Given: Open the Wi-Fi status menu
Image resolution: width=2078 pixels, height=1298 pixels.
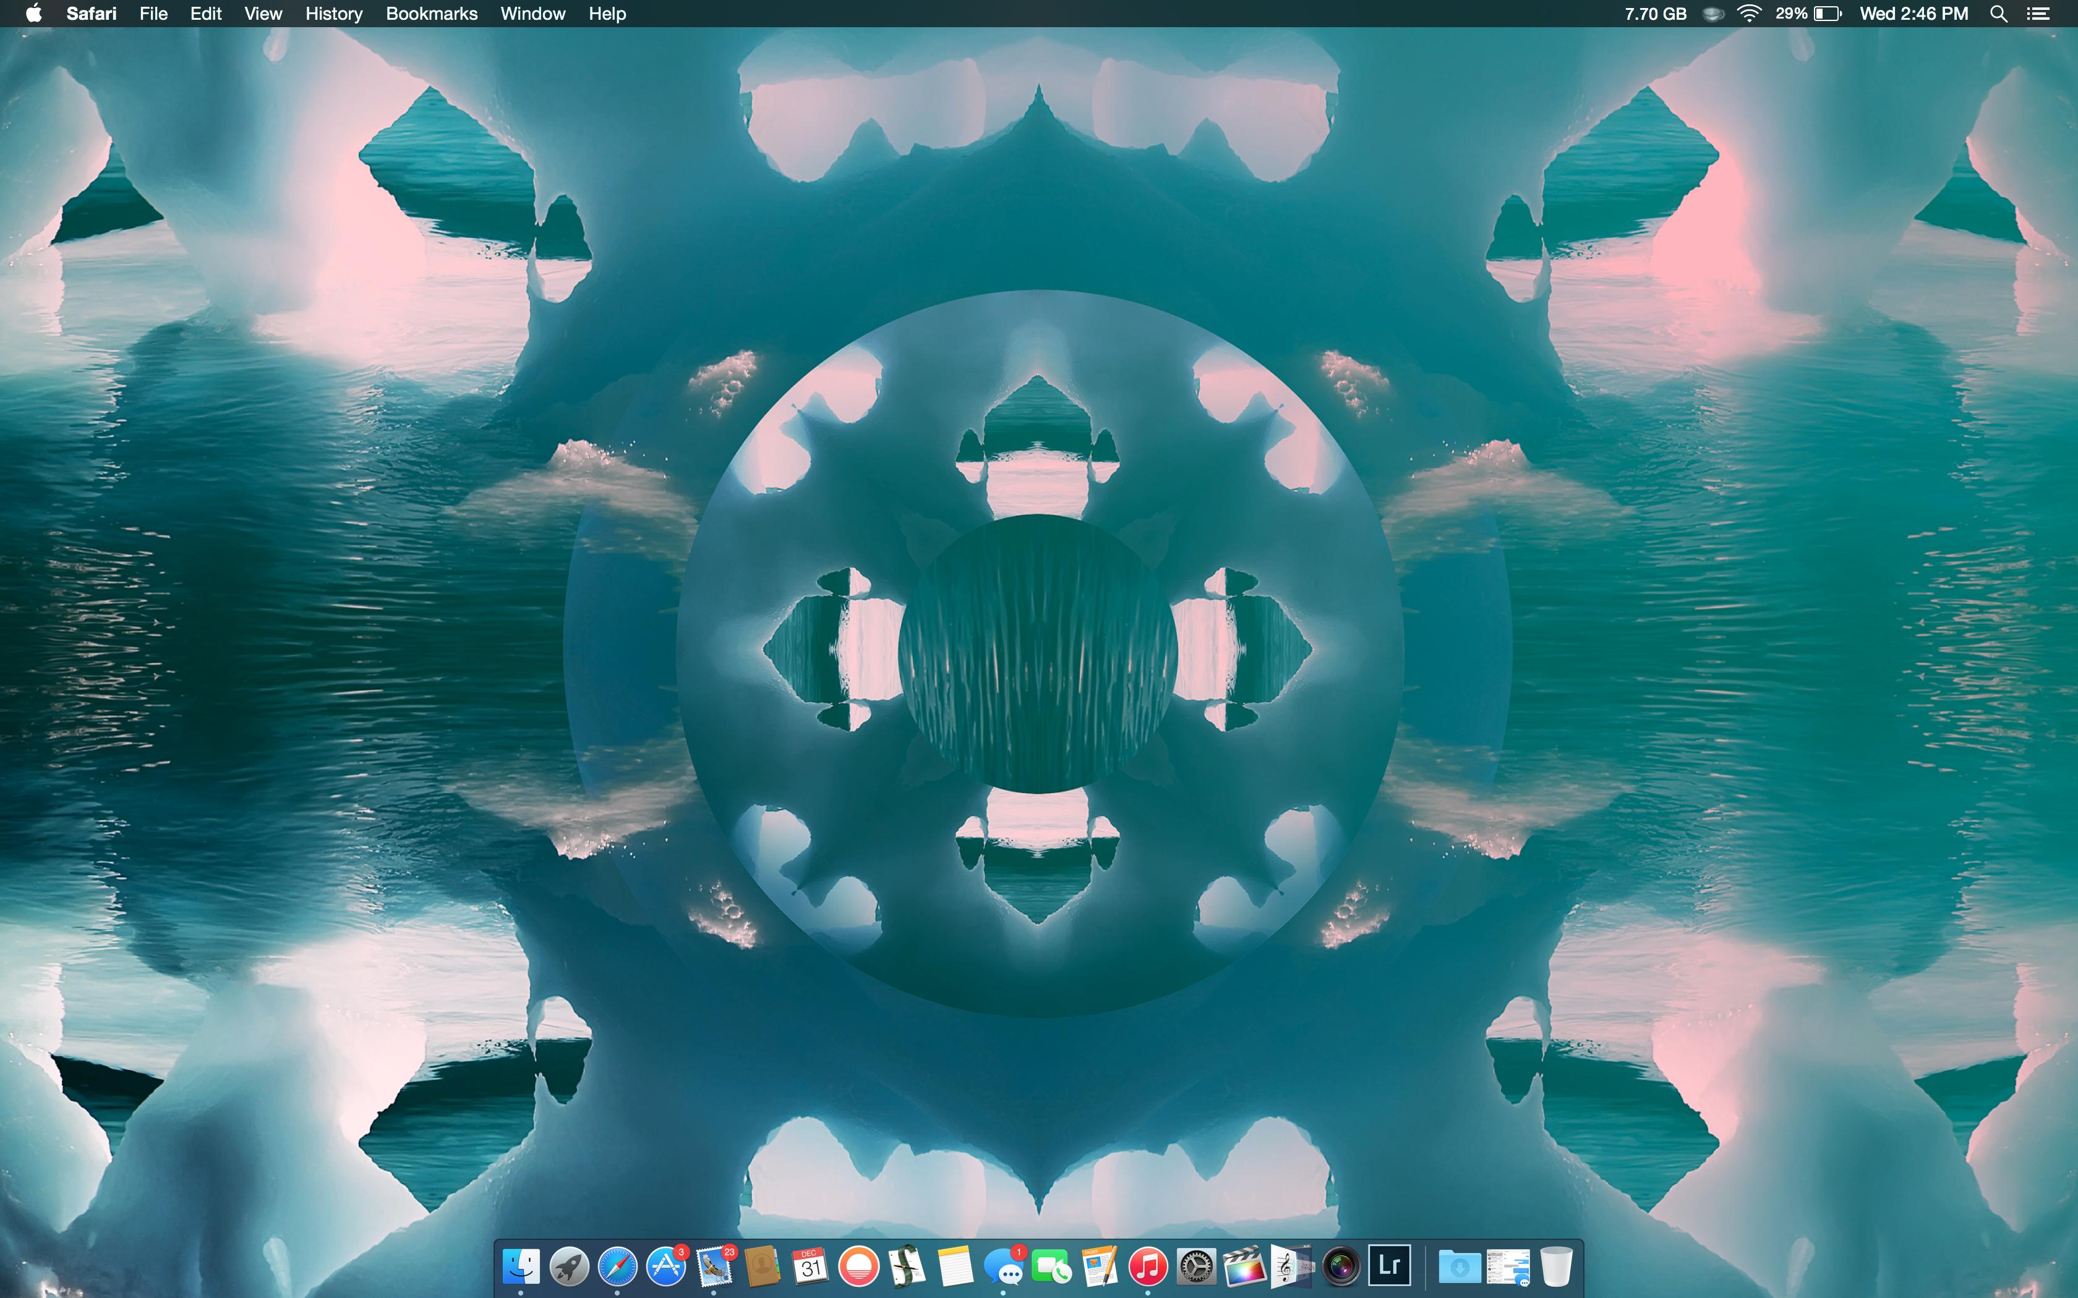Looking at the screenshot, I should coord(1748,14).
